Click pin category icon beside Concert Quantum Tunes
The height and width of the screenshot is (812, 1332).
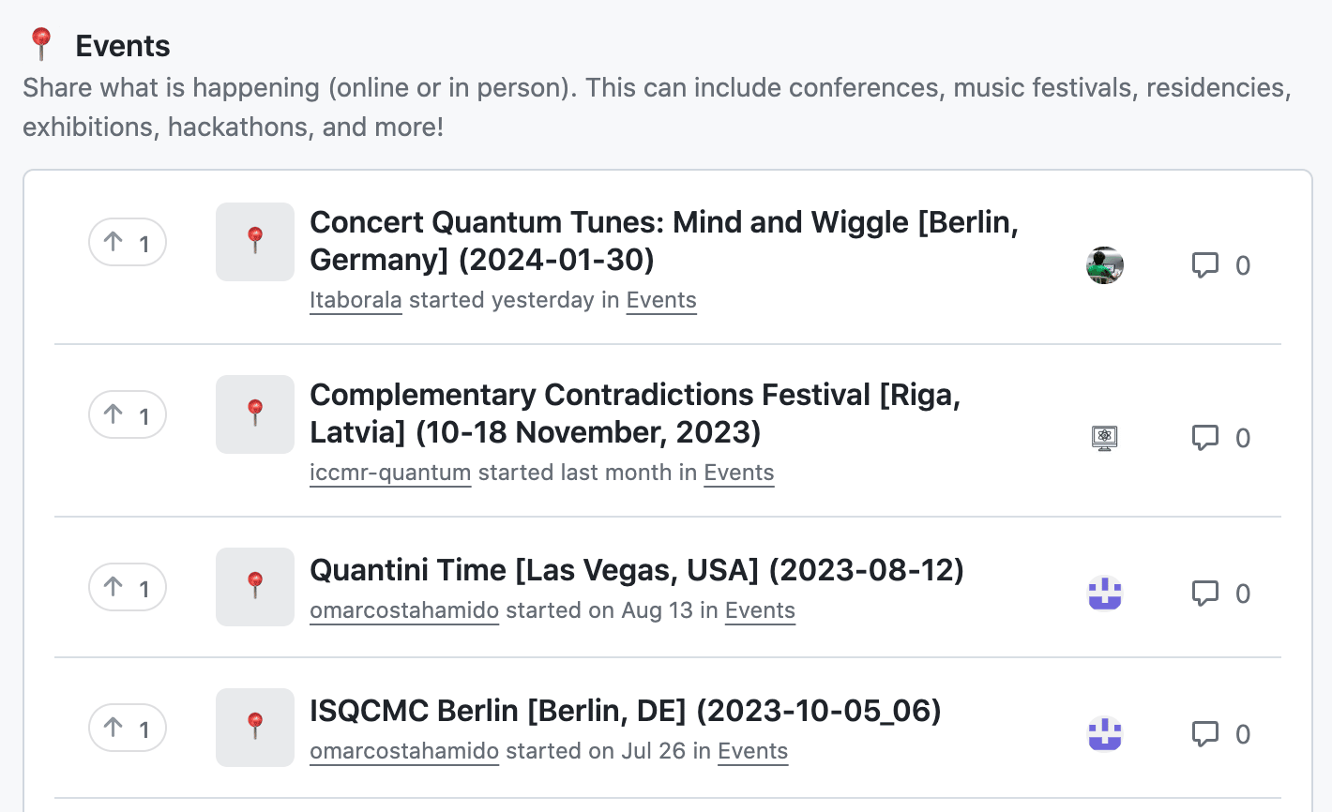click(255, 242)
